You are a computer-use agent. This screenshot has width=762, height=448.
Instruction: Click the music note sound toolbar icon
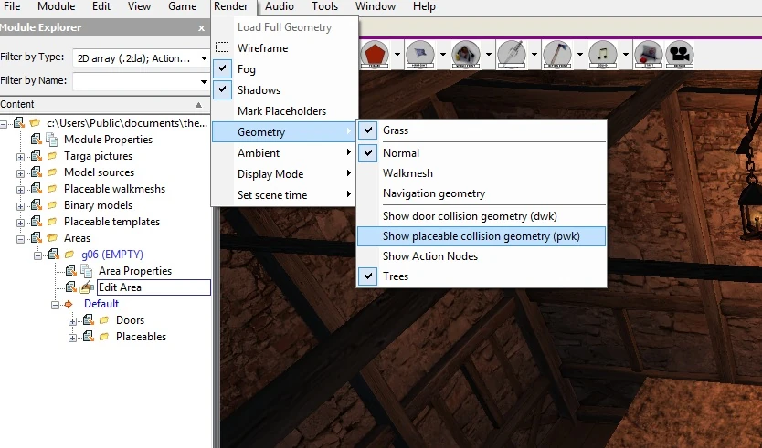click(x=603, y=54)
